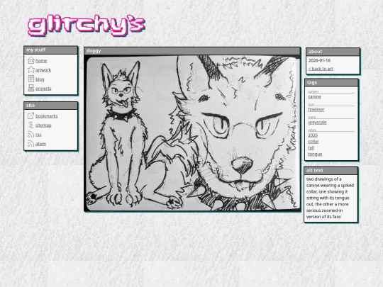
Task: Click the feed icon beside rss
Action: (x=30, y=134)
